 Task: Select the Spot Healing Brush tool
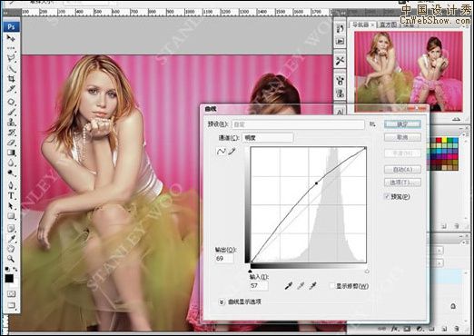point(11,102)
